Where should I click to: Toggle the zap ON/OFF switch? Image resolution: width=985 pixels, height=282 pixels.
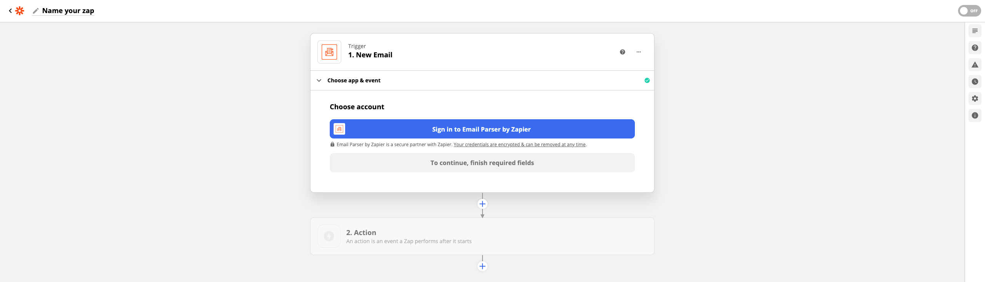click(x=969, y=11)
